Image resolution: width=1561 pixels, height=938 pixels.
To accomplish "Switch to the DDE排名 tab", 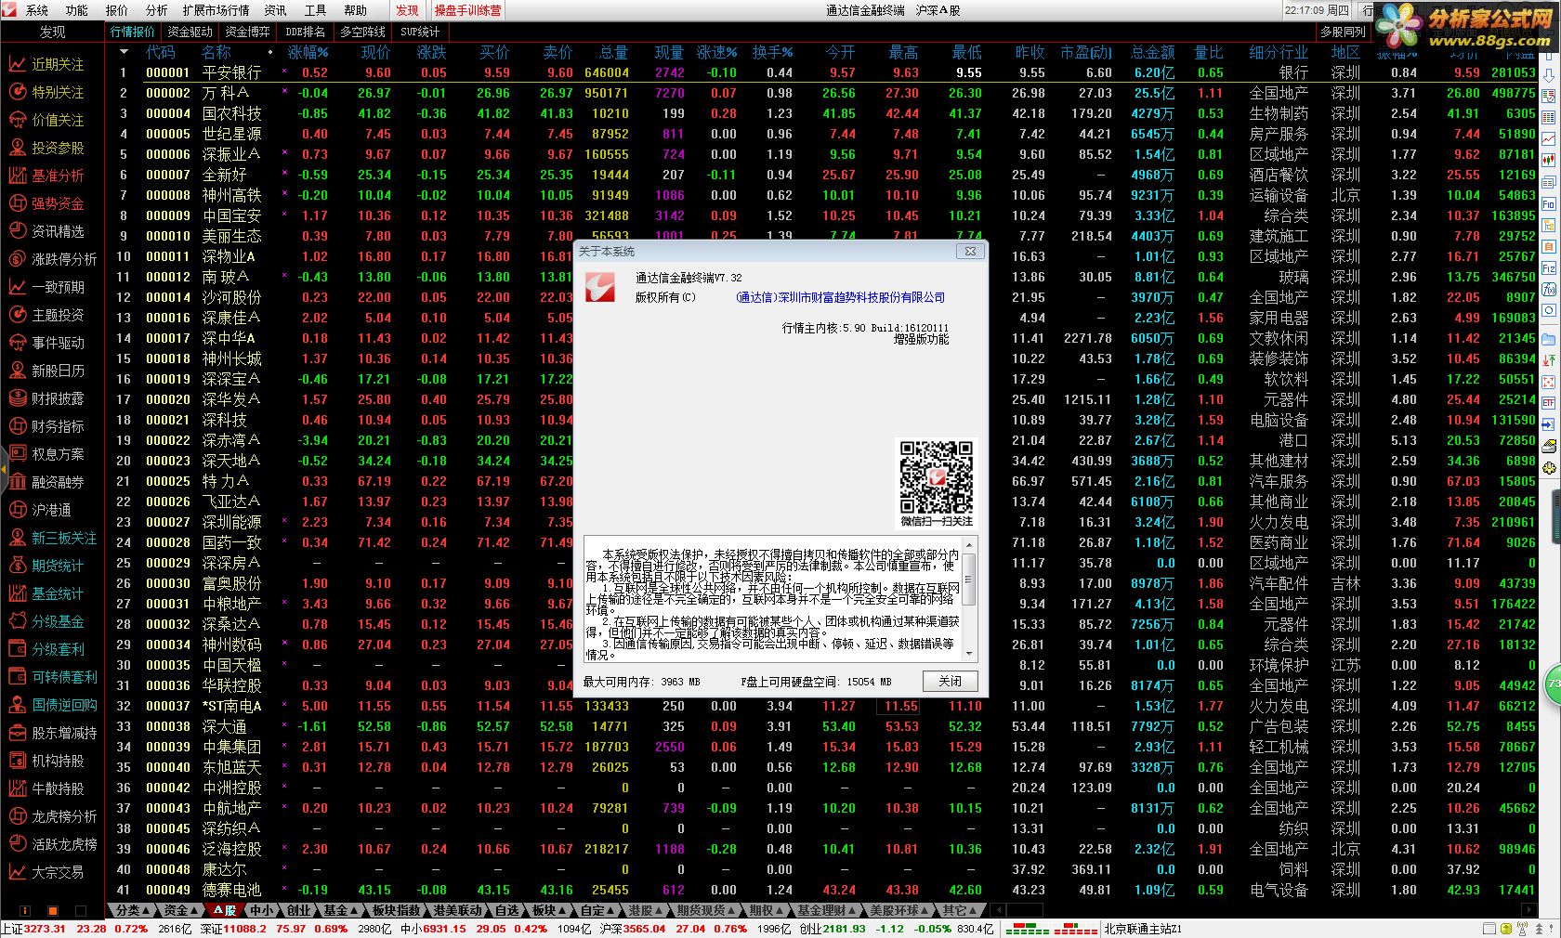I will [305, 32].
